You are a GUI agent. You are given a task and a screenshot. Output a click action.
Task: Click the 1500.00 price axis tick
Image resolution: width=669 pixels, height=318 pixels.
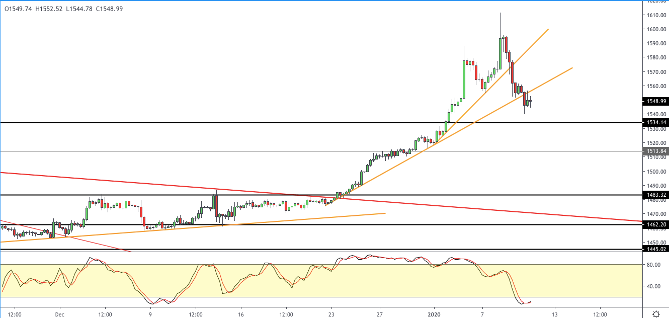point(656,172)
